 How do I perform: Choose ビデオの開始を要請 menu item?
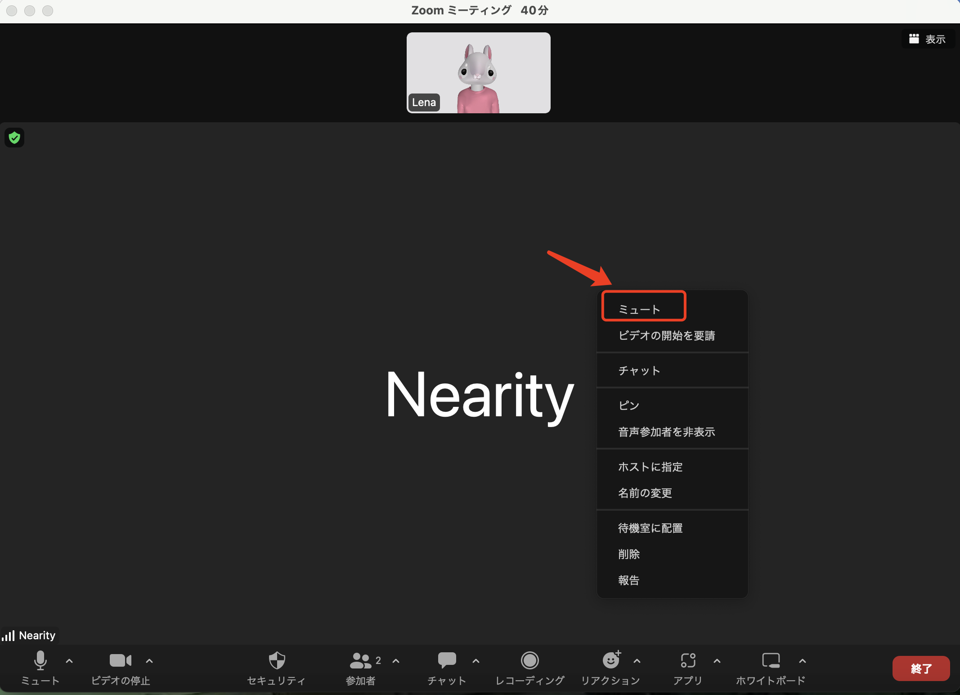pyautogui.click(x=672, y=335)
